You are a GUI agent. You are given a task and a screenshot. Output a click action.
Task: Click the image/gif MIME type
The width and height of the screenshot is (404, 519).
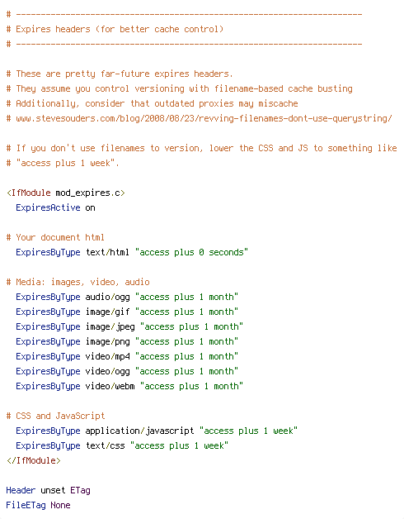[108, 312]
